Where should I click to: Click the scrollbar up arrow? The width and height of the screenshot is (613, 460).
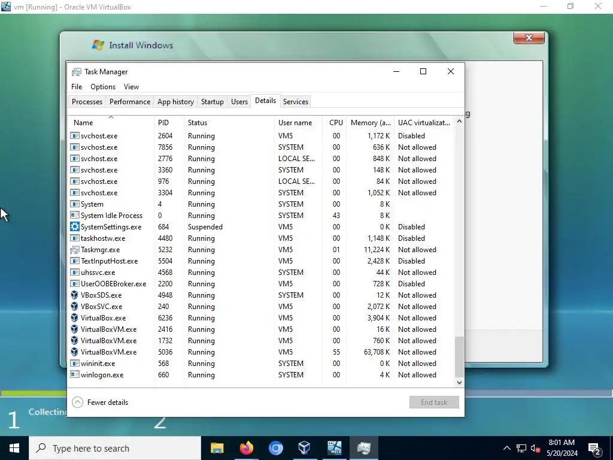(459, 121)
